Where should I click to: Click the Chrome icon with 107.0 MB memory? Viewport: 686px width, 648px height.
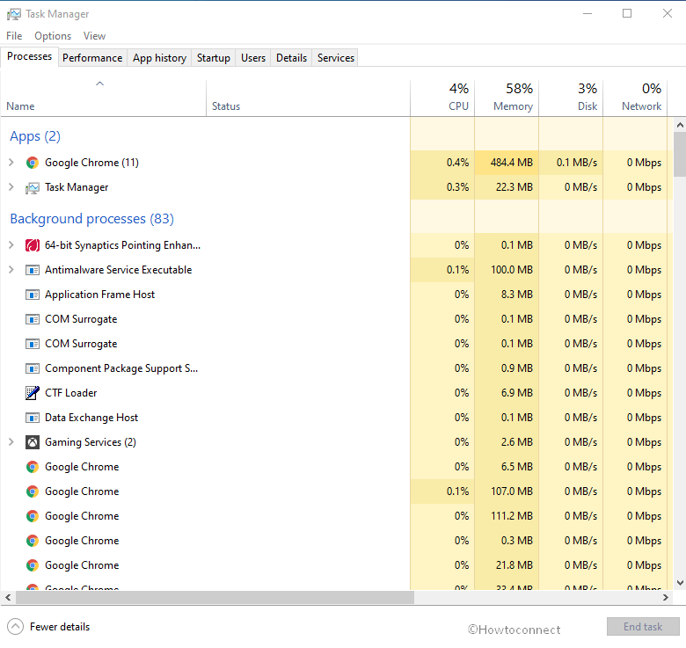[33, 491]
